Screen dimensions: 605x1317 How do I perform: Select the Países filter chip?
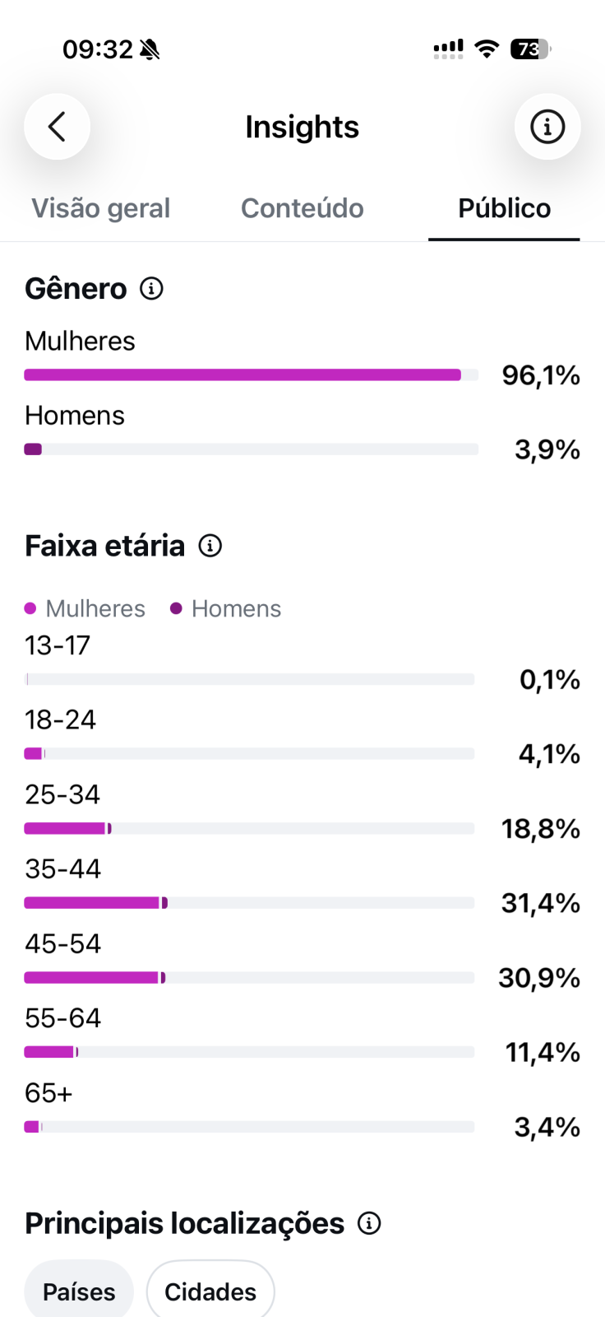(79, 1291)
